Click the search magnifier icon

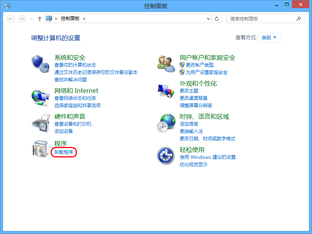[299, 19]
